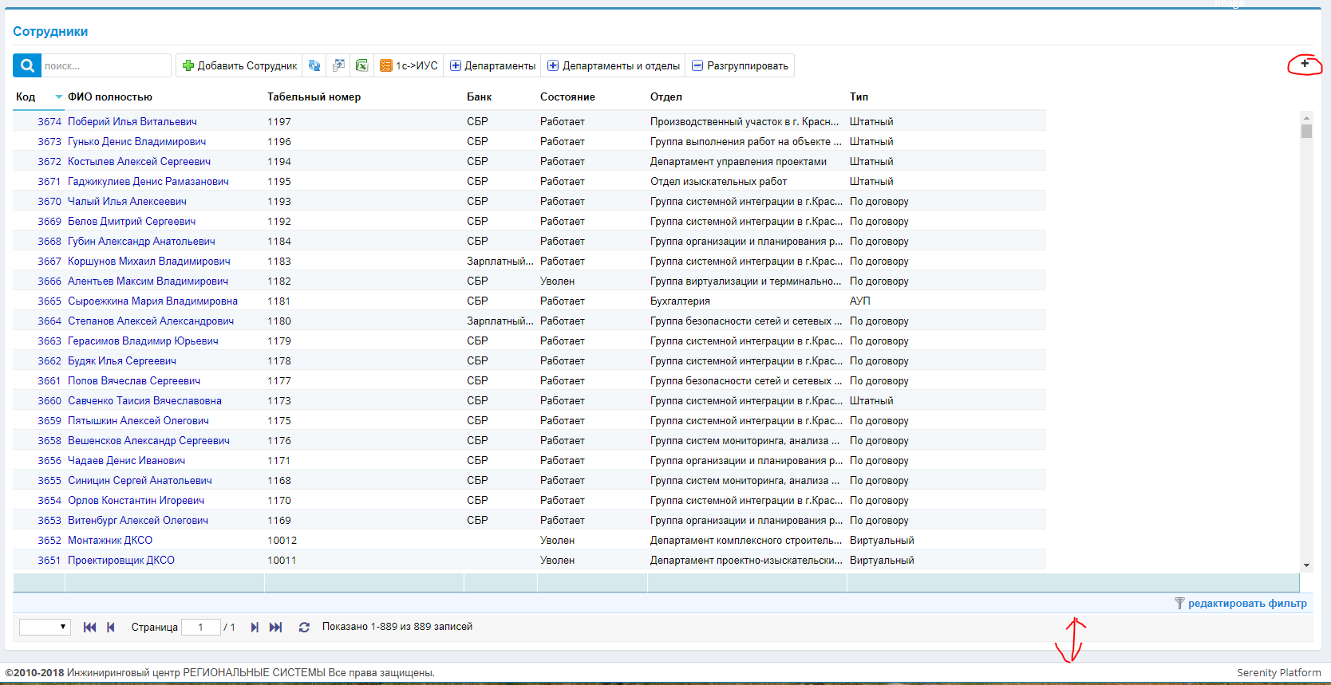The width and height of the screenshot is (1331, 685).
Task: Click the АУП type cell
Action: 860,301
